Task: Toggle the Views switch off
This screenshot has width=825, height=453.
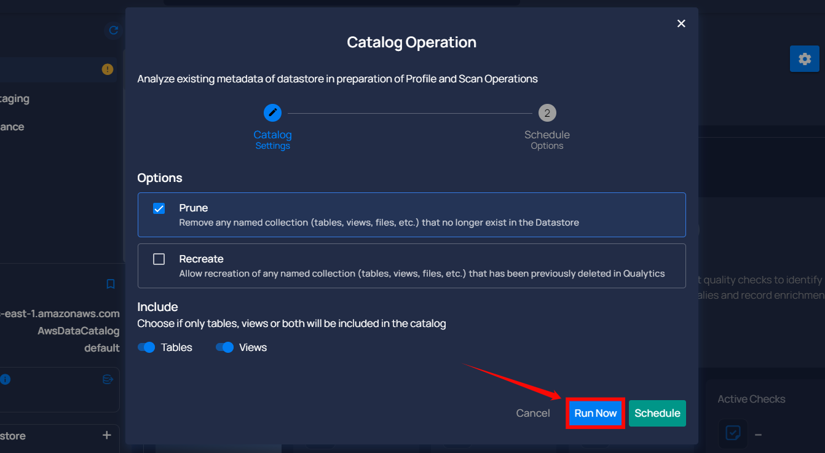Action: tap(225, 347)
